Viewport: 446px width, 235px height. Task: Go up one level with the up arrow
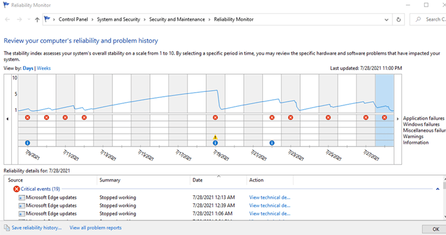(x=37, y=20)
